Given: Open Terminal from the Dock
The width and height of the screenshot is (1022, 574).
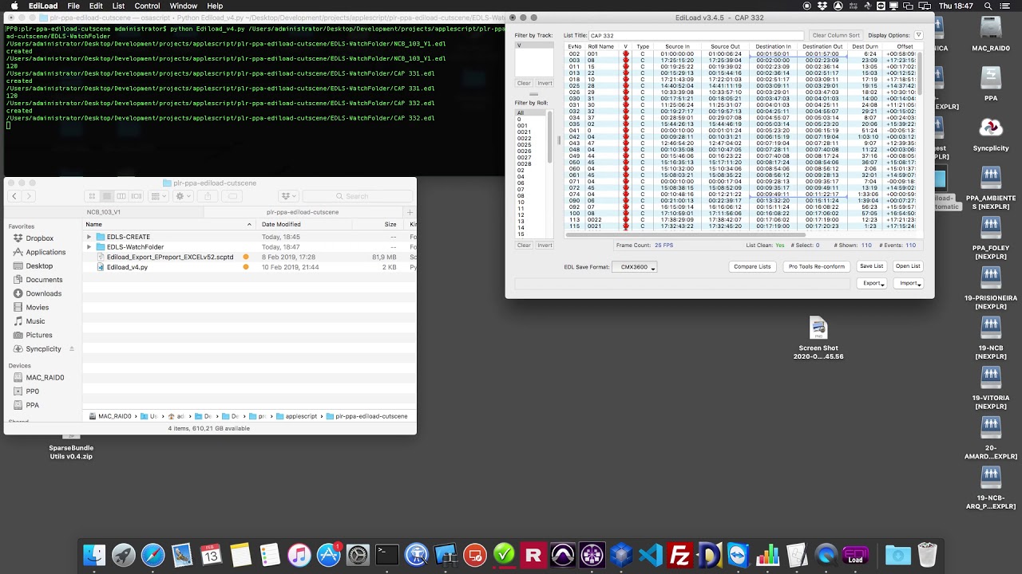Looking at the screenshot, I should 386,555.
